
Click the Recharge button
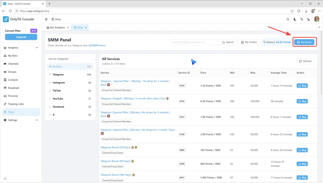click(304, 42)
